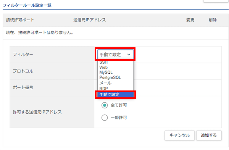229x150 pixels.
Task: Enable 一部許可 radio button
Action: pos(105,118)
